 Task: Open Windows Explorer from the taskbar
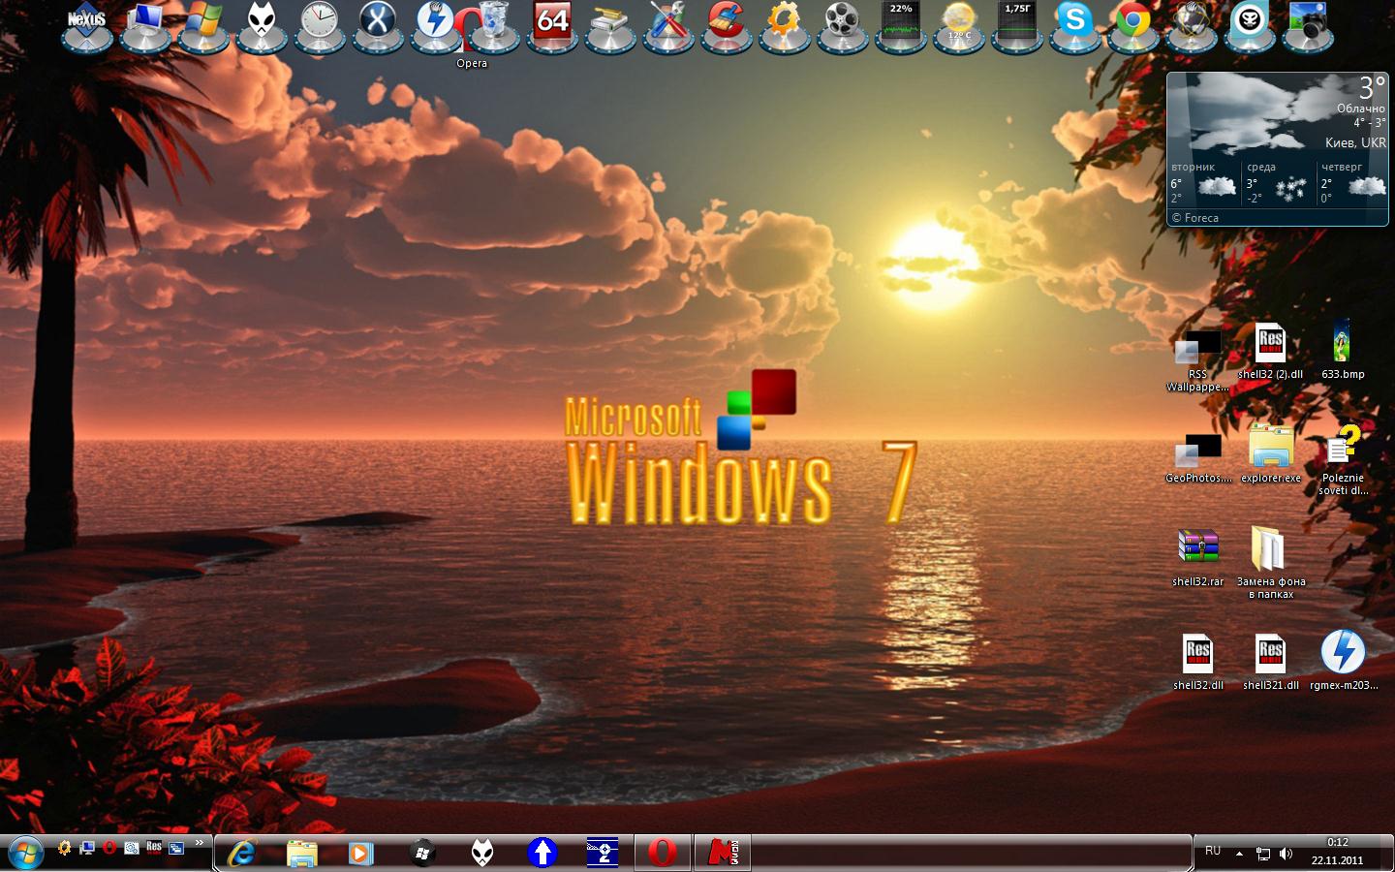pos(301,853)
